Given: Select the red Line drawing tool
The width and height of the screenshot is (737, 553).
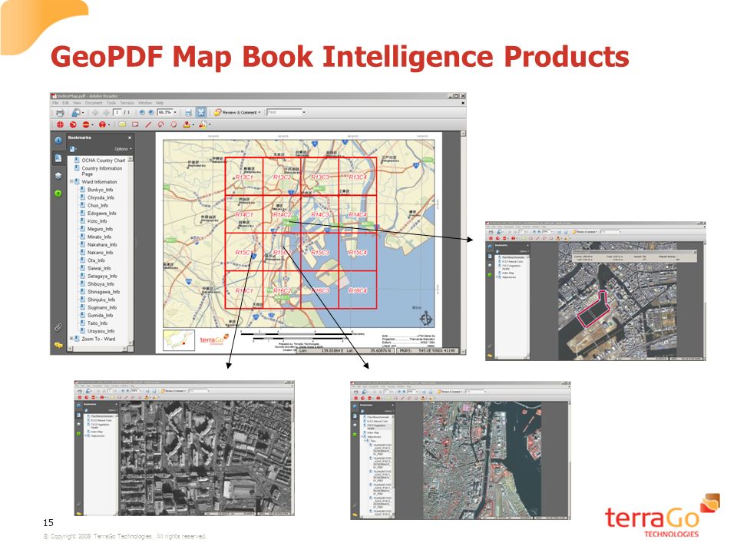Looking at the screenshot, I should pyautogui.click(x=148, y=124).
